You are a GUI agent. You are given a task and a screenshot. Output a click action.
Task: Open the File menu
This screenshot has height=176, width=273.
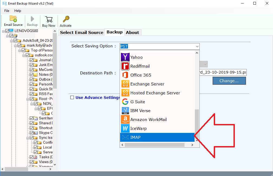coord(7,11)
